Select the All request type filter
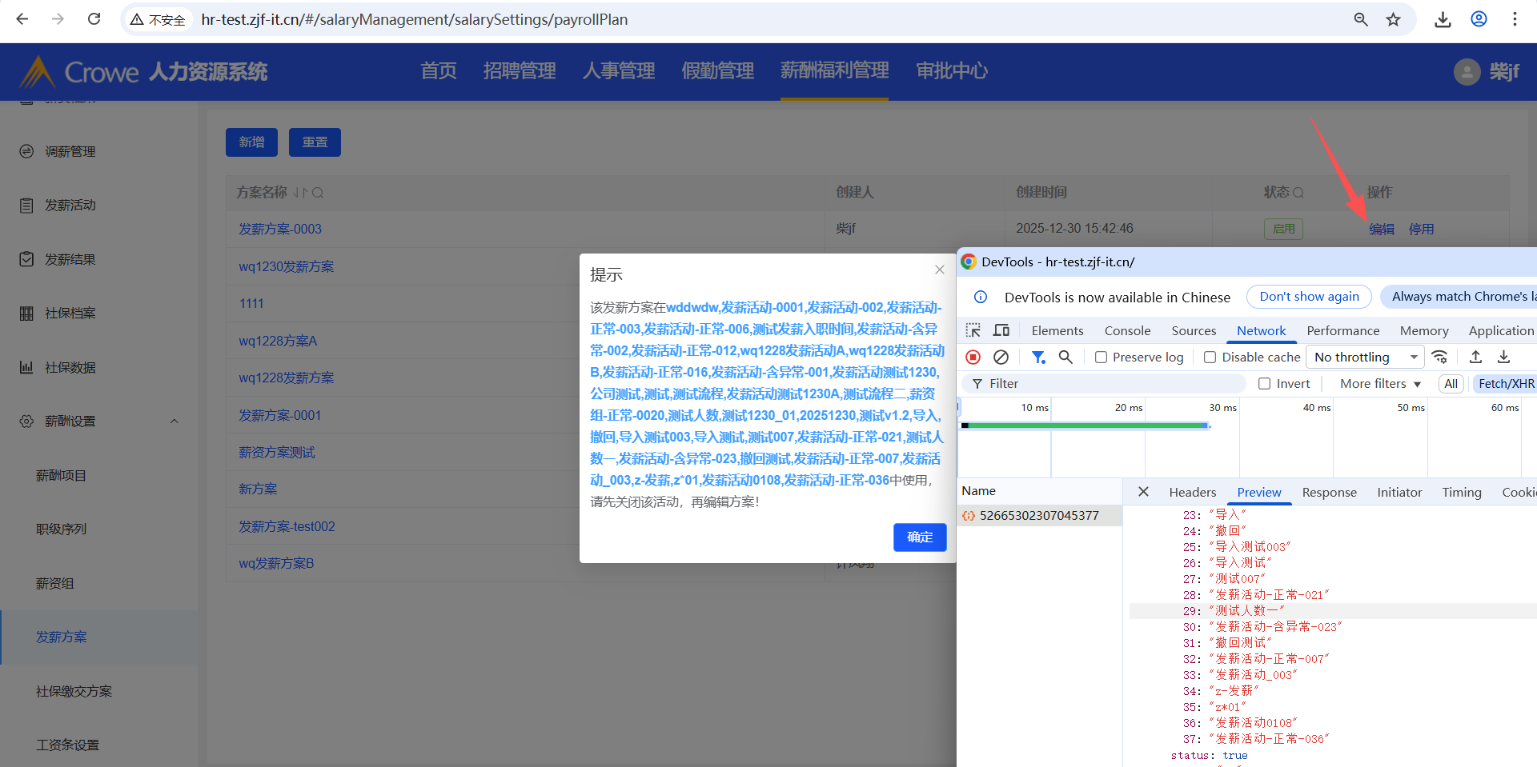This screenshot has width=1537, height=767. tap(1451, 384)
